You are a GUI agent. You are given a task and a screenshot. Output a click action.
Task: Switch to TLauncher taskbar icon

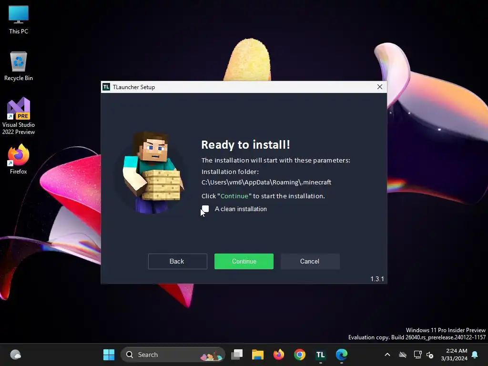pos(321,355)
